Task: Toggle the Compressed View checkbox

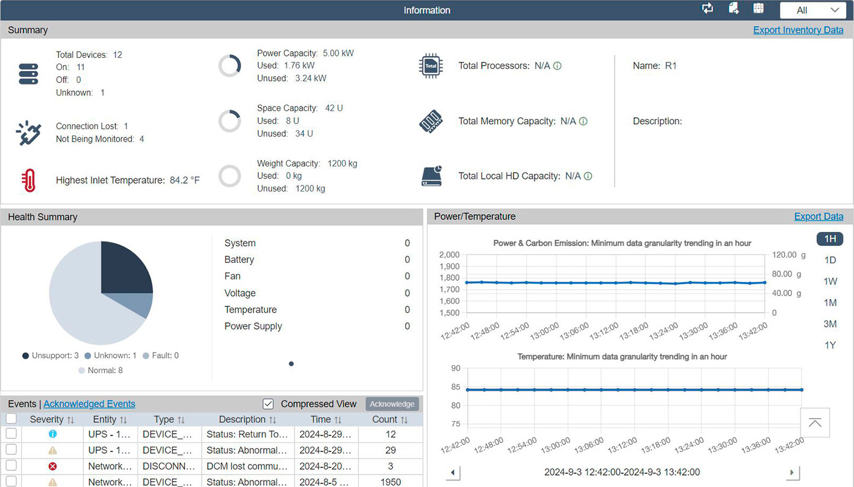Action: [x=268, y=404]
